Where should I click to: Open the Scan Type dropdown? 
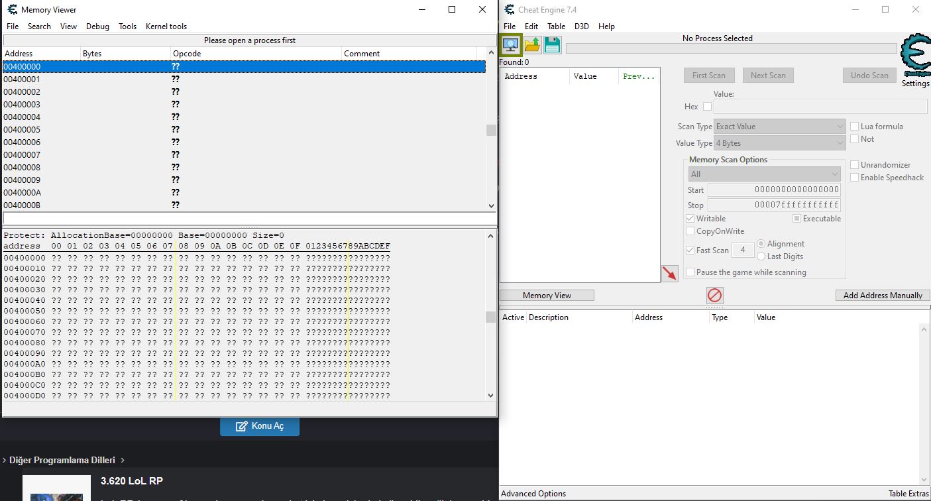[780, 127]
